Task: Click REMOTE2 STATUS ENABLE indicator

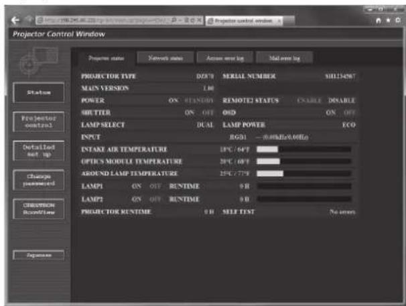Action: pyautogui.click(x=309, y=100)
